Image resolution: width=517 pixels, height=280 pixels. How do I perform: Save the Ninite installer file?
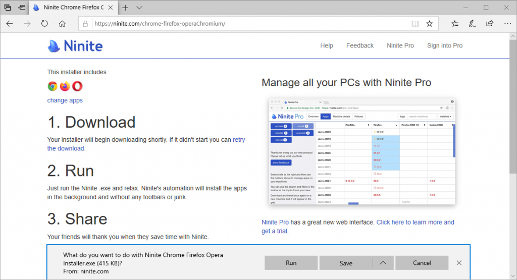346,263
